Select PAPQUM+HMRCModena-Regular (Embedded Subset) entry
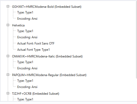The width and height of the screenshot is (137, 104). (49, 75)
